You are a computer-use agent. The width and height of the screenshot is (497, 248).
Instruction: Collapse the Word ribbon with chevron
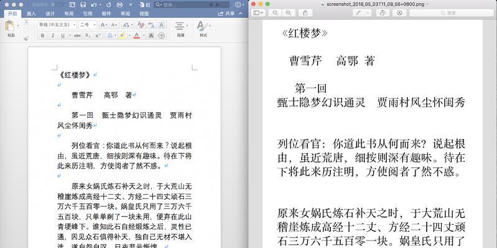click(x=241, y=14)
